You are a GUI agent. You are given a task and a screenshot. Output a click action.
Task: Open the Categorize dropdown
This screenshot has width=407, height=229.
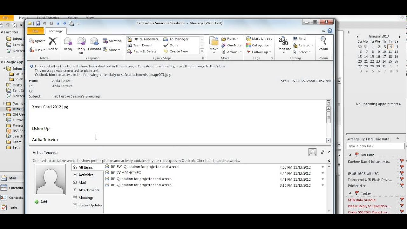point(259,45)
